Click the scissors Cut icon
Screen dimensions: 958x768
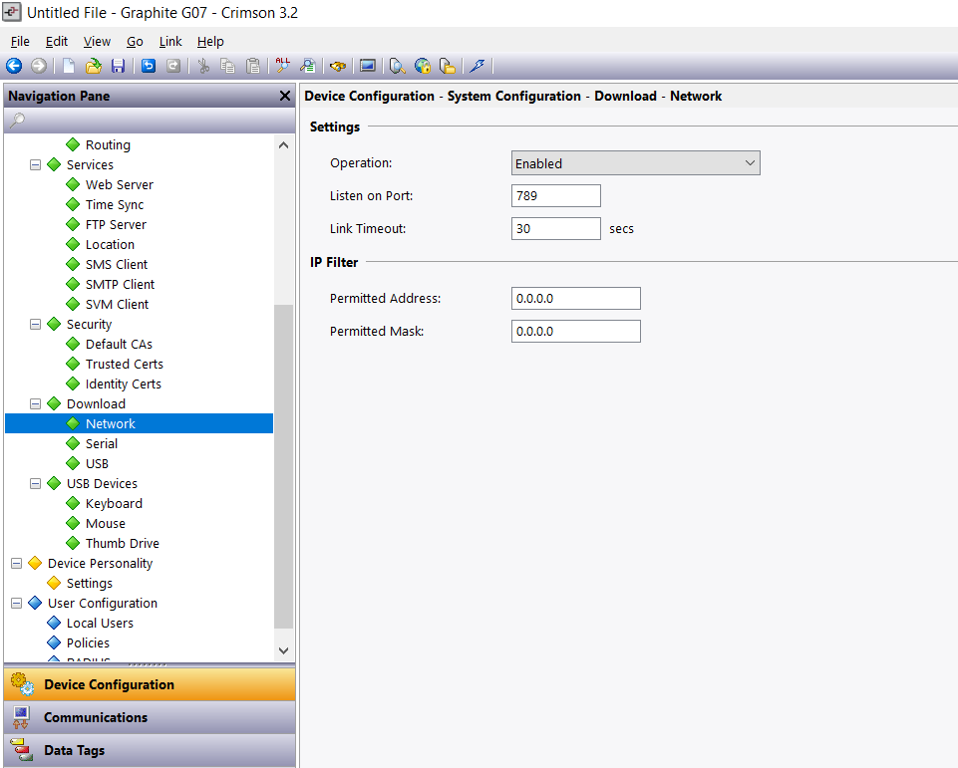click(203, 66)
